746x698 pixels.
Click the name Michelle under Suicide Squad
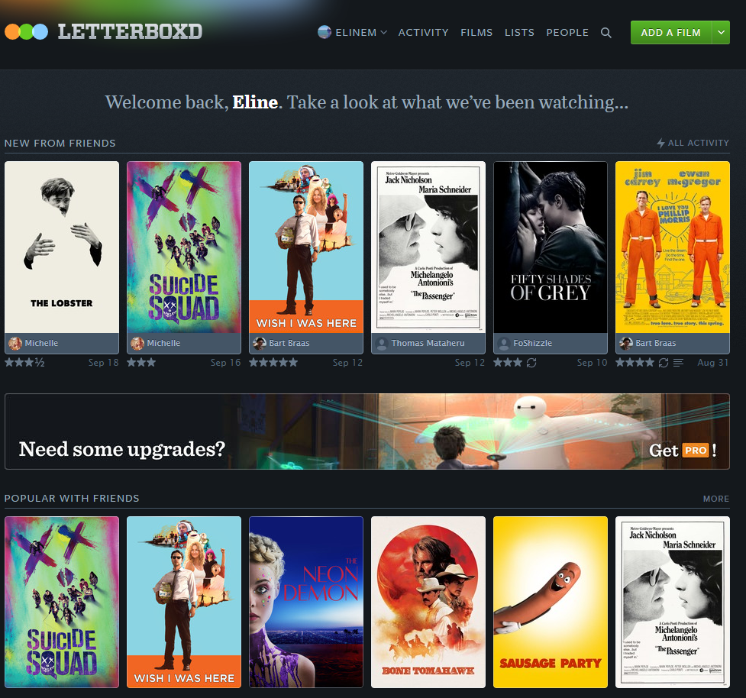tap(163, 343)
